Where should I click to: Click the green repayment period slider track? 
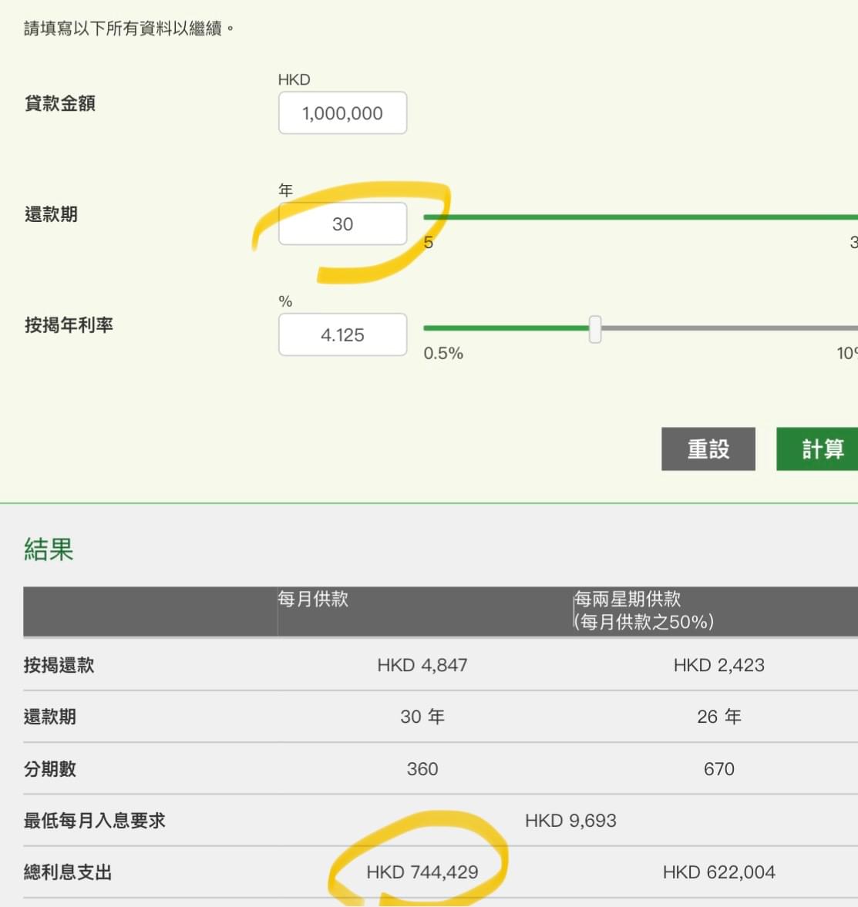pyautogui.click(x=641, y=217)
